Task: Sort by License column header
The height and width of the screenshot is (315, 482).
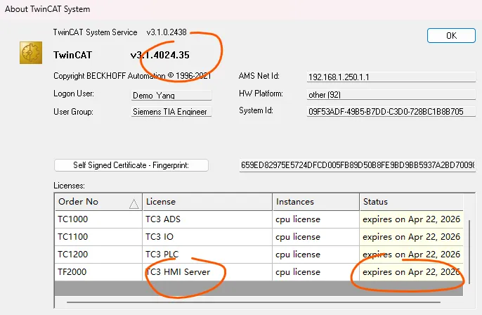Action: [x=207, y=202]
